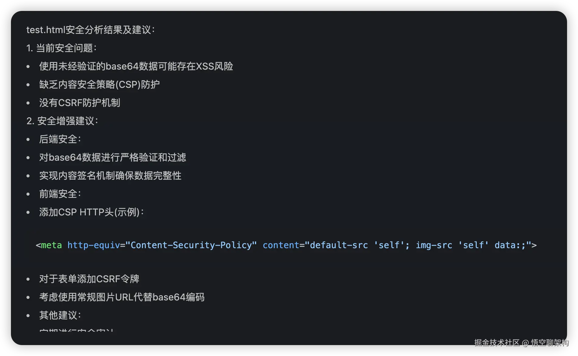Click the "实现内容签名机制确保数据完整性" line
This screenshot has width=578, height=356.
click(x=110, y=176)
